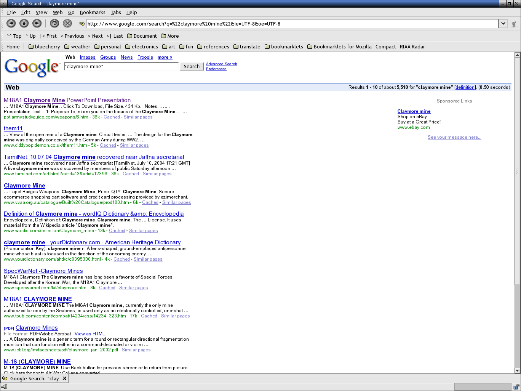The image size is (521, 391).
Task: Click the security lock icon in the status bar
Action: click(x=516, y=387)
